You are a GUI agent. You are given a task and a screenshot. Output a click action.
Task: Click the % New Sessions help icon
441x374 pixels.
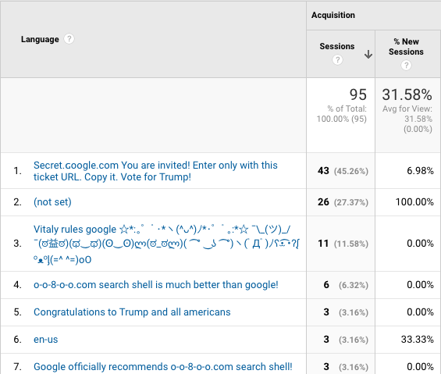[x=406, y=66]
